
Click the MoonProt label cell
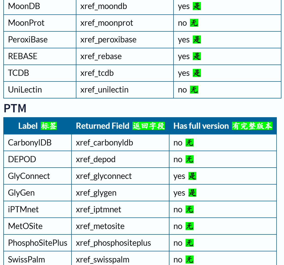pyautogui.click(x=40, y=23)
